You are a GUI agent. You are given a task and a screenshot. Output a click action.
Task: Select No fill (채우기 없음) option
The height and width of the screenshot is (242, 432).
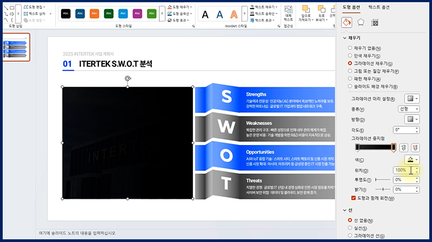coord(350,48)
